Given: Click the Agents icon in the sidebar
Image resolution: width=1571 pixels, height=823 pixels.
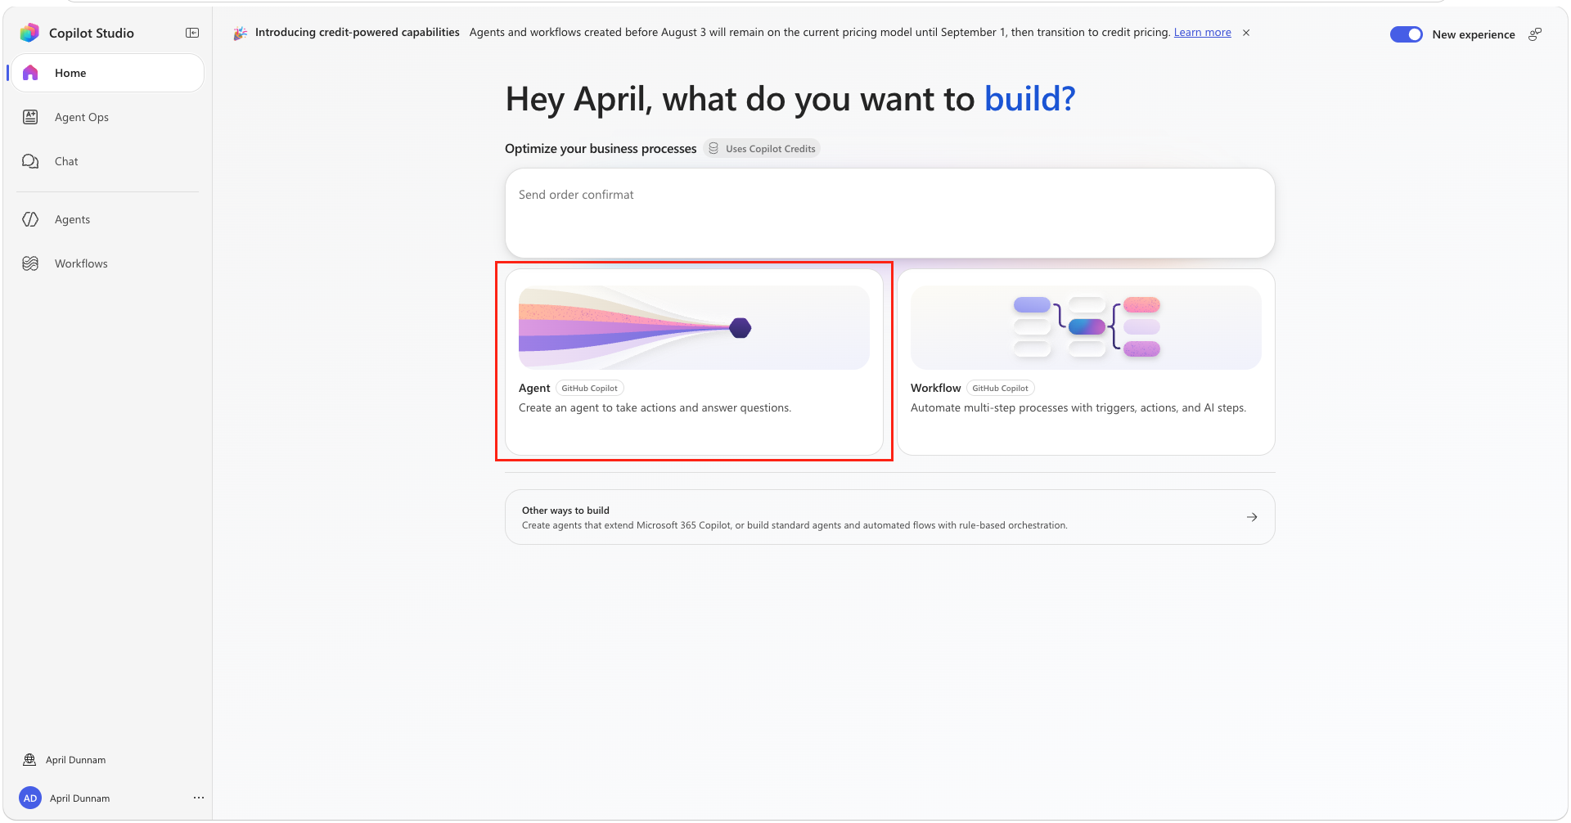Looking at the screenshot, I should pos(30,219).
